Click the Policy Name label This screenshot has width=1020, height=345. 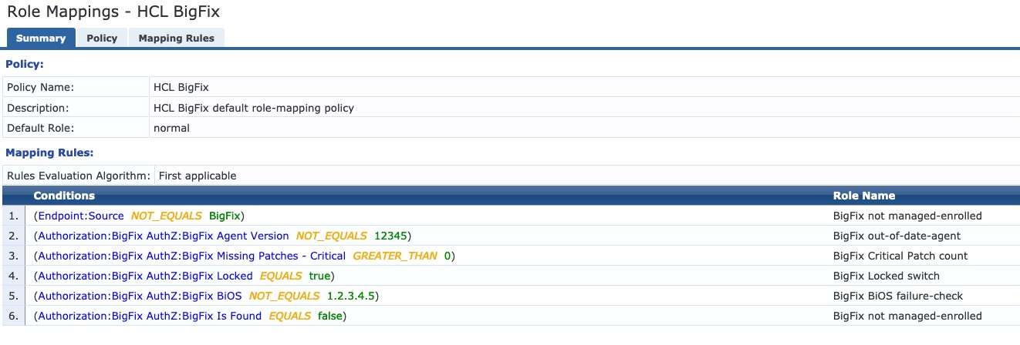pos(40,88)
